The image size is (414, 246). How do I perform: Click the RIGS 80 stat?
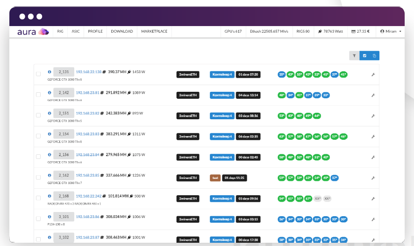click(x=303, y=31)
